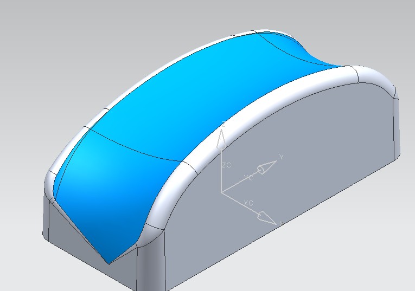Click the ZC axis label on the triad

tap(226, 165)
